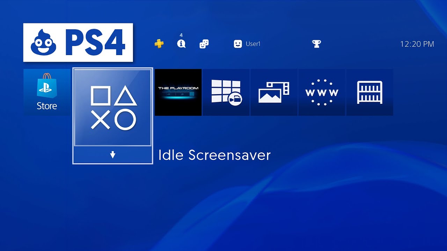
Task: Open the Live from PlayStation tile
Action: tap(226, 92)
